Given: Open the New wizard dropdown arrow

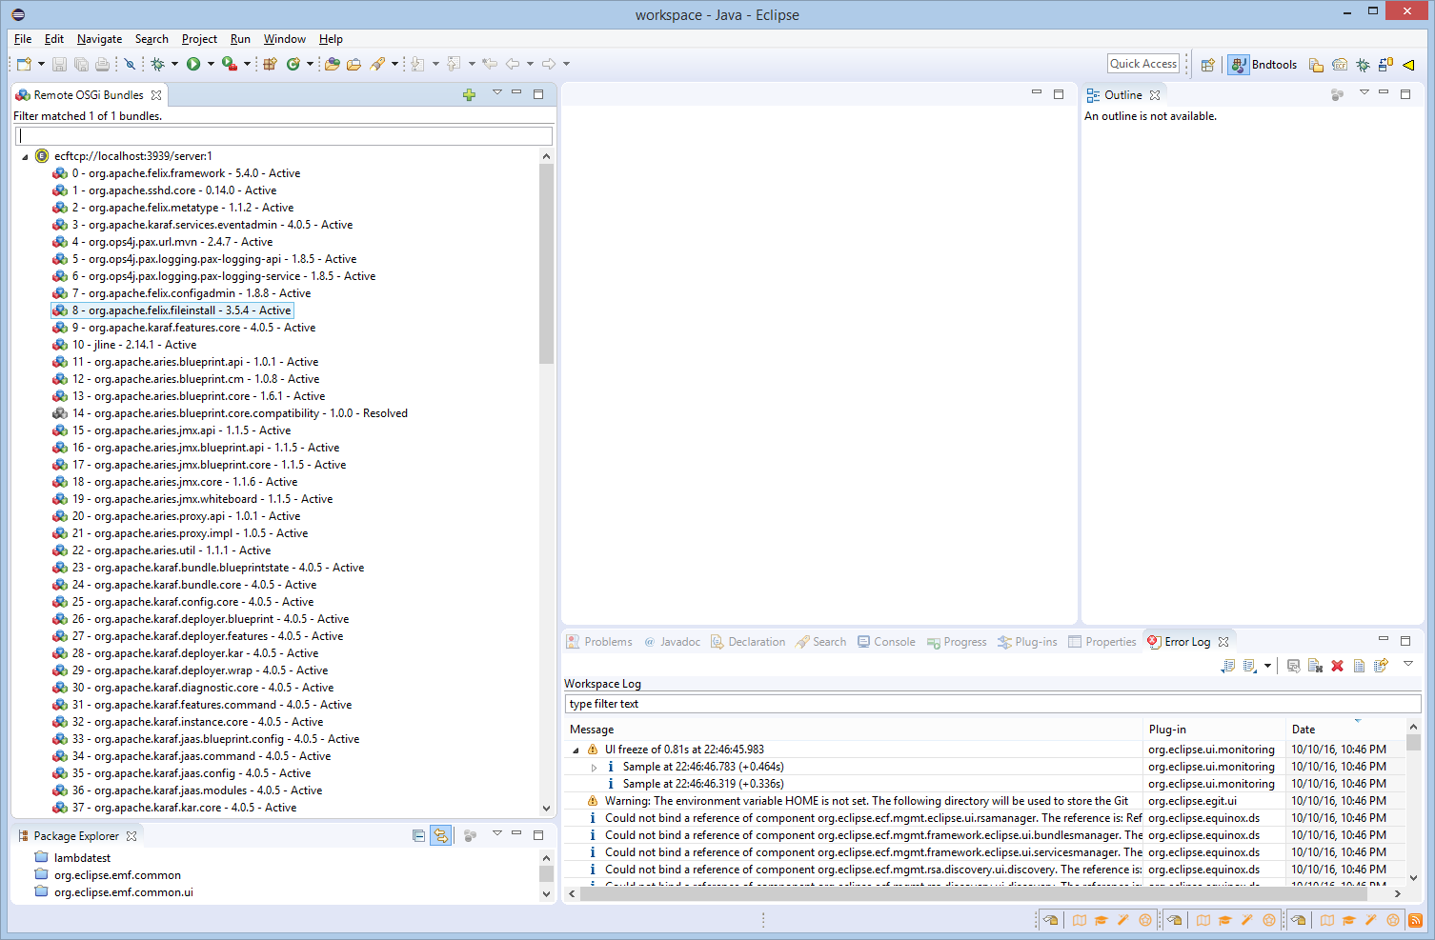Looking at the screenshot, I should click(41, 64).
